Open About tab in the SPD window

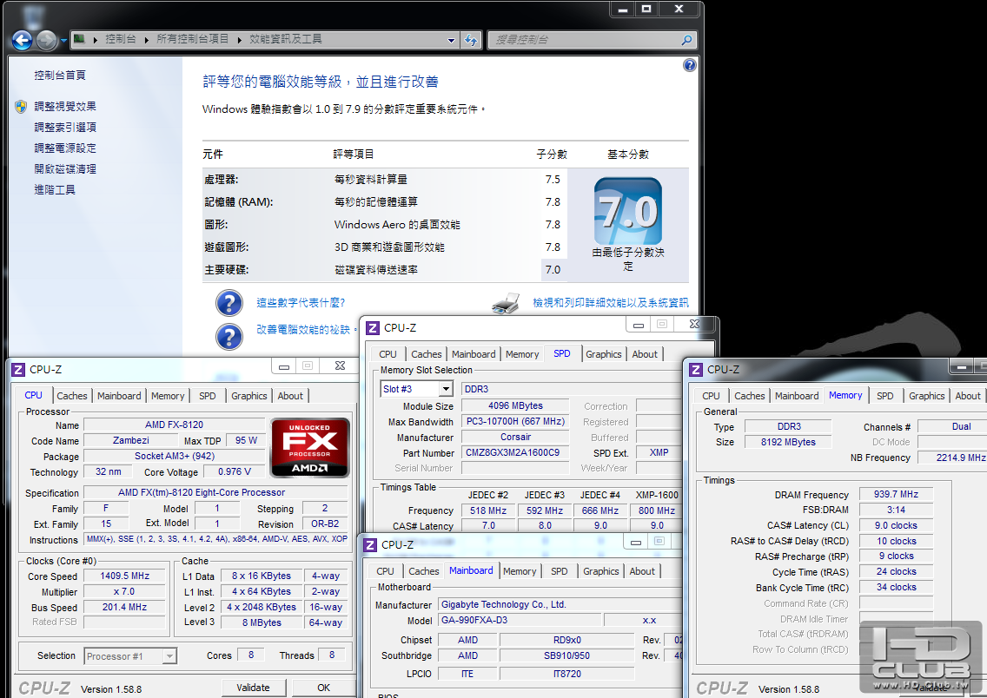tap(645, 355)
